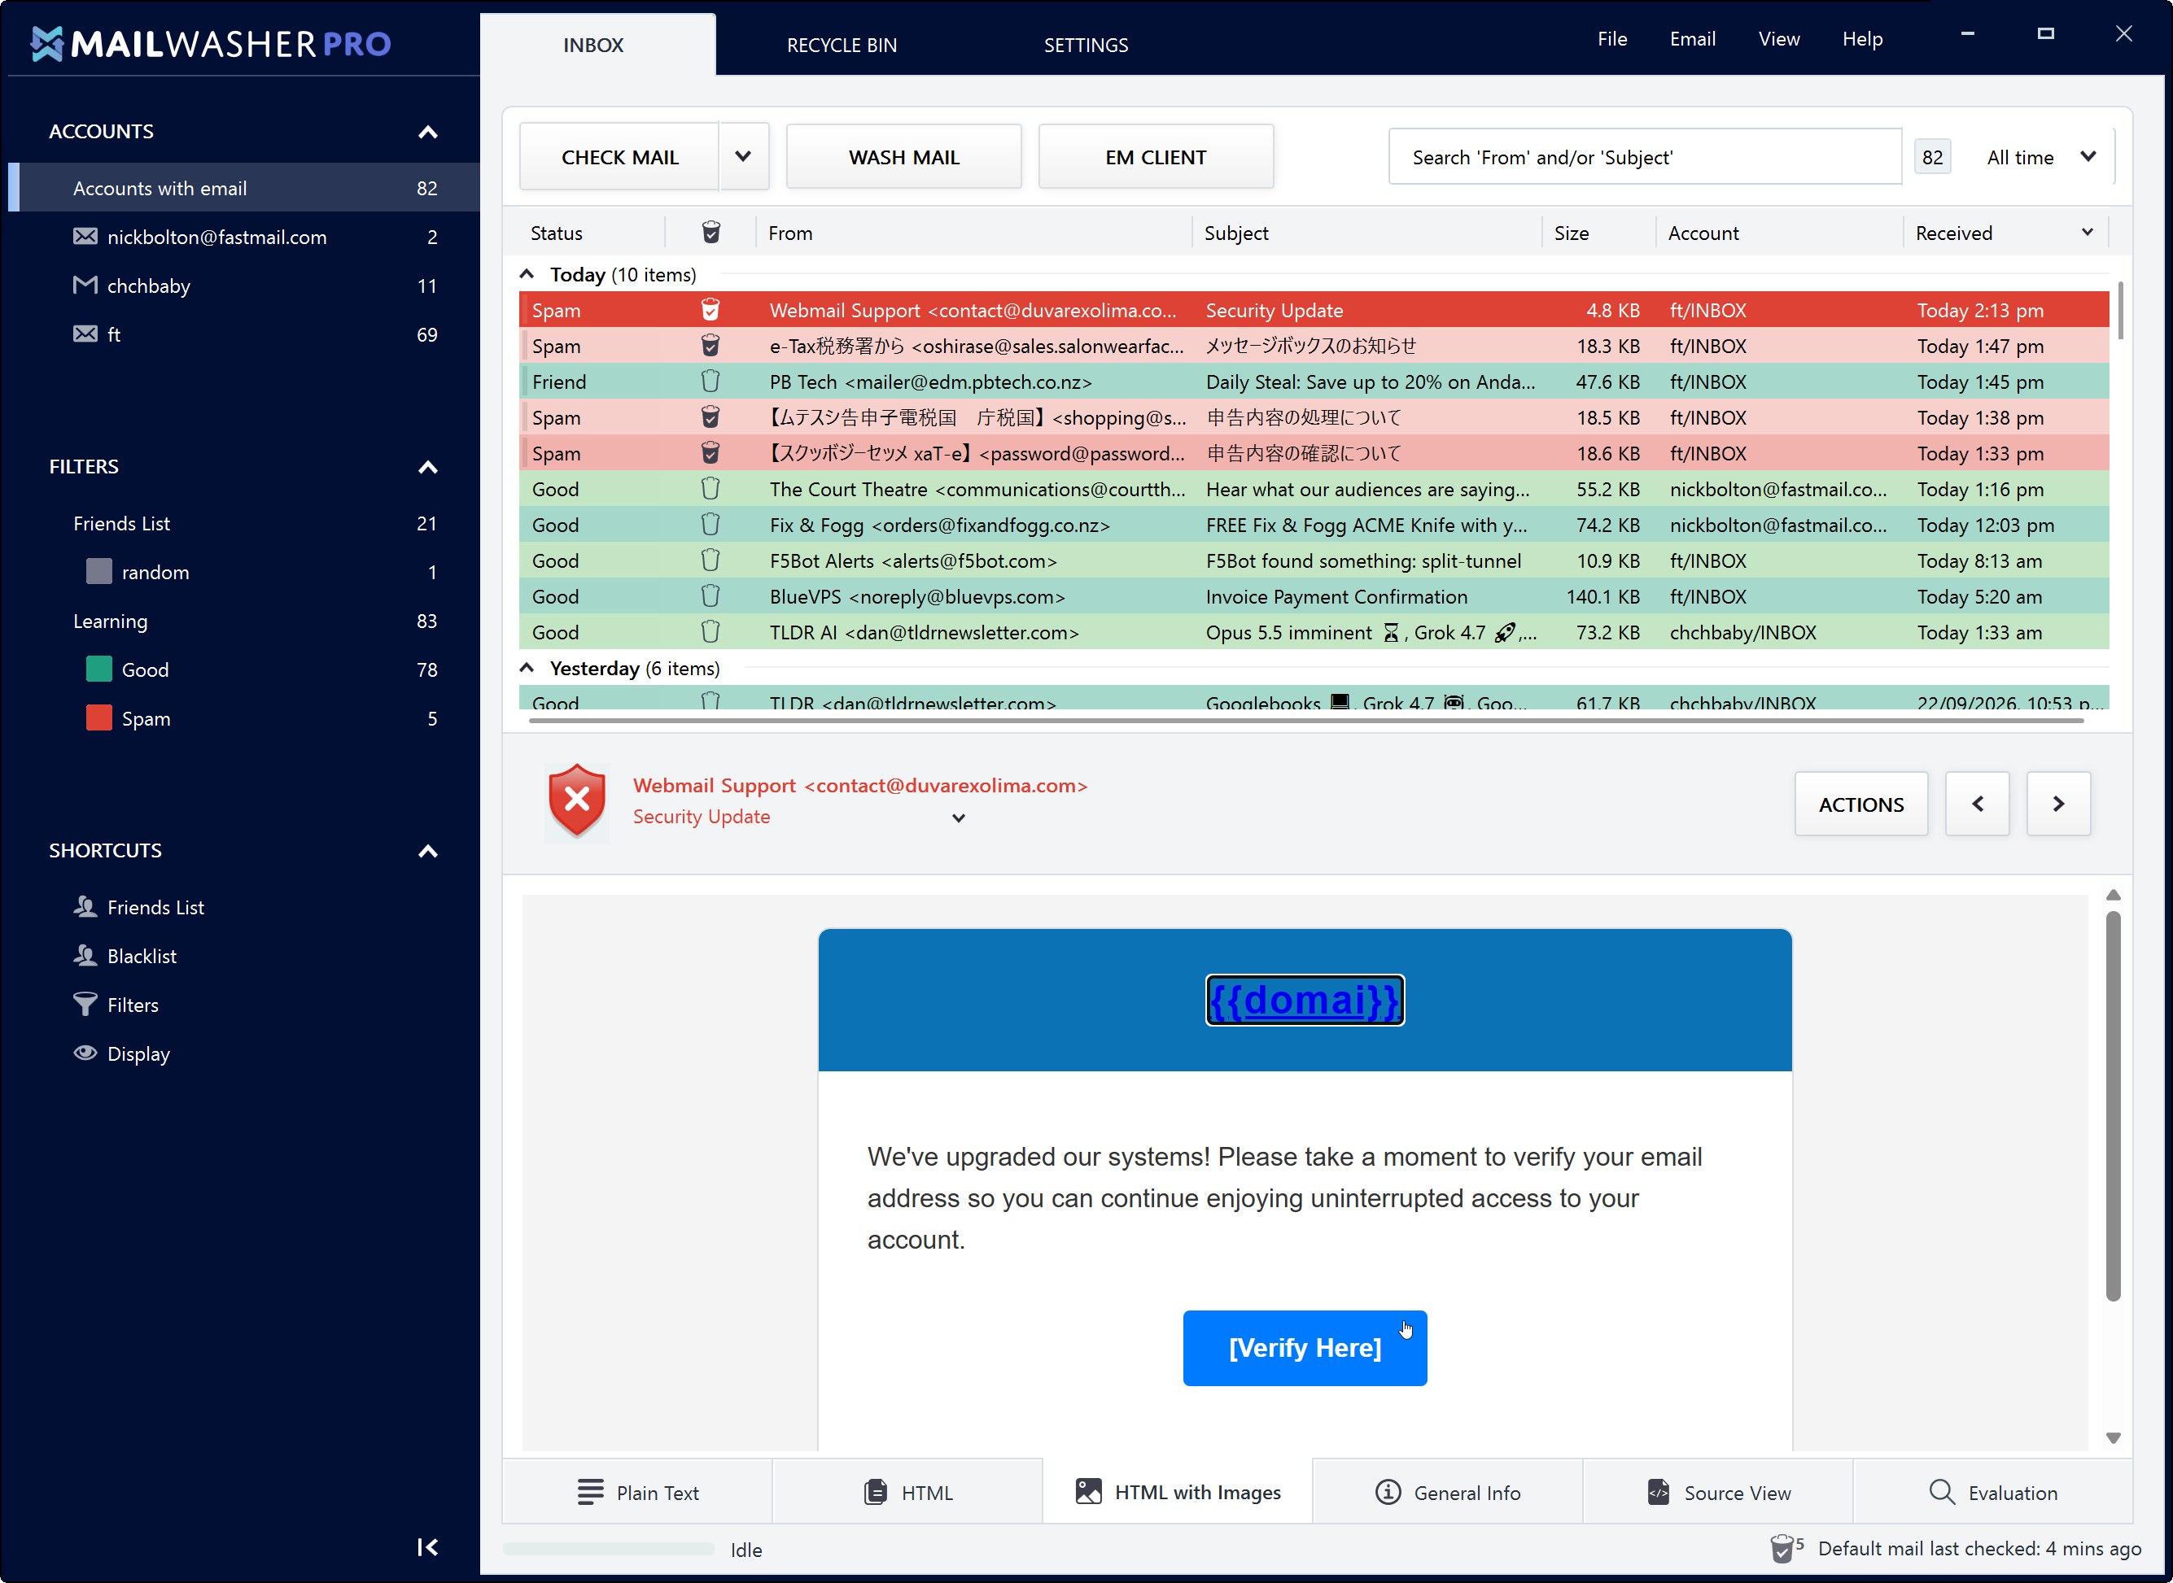2173x1583 pixels.
Task: Collapse the Shortcuts section
Action: (x=428, y=851)
